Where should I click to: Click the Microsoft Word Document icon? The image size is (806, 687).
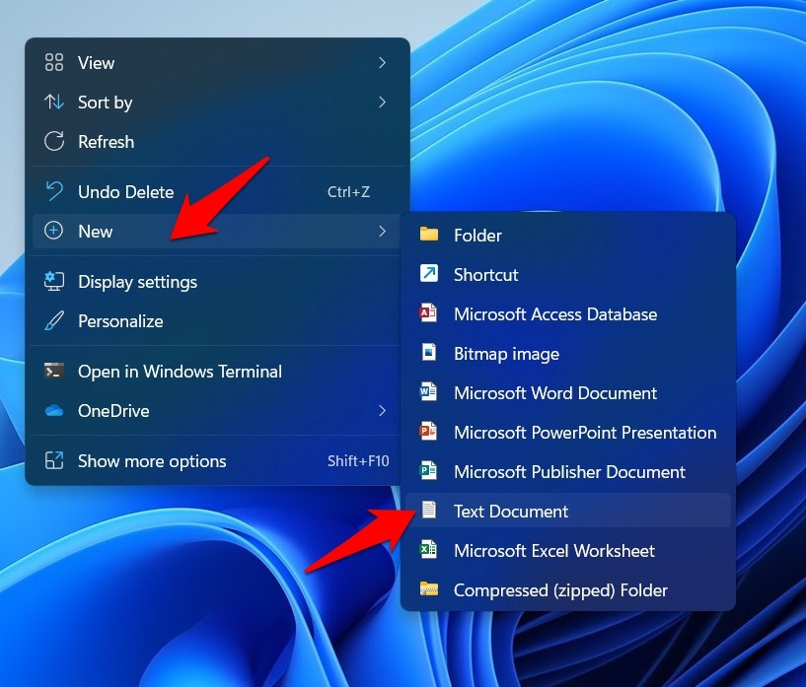pos(429,392)
